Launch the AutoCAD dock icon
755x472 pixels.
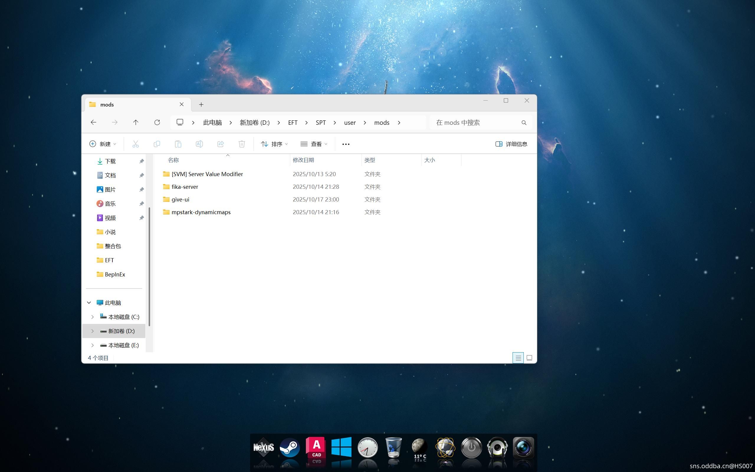(x=316, y=448)
